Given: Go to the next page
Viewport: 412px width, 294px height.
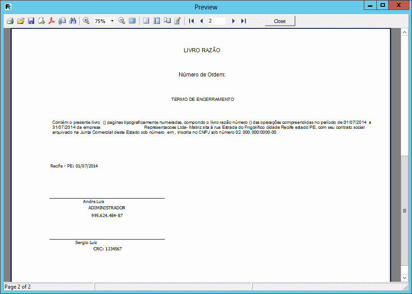Looking at the screenshot, I should tap(233, 21).
